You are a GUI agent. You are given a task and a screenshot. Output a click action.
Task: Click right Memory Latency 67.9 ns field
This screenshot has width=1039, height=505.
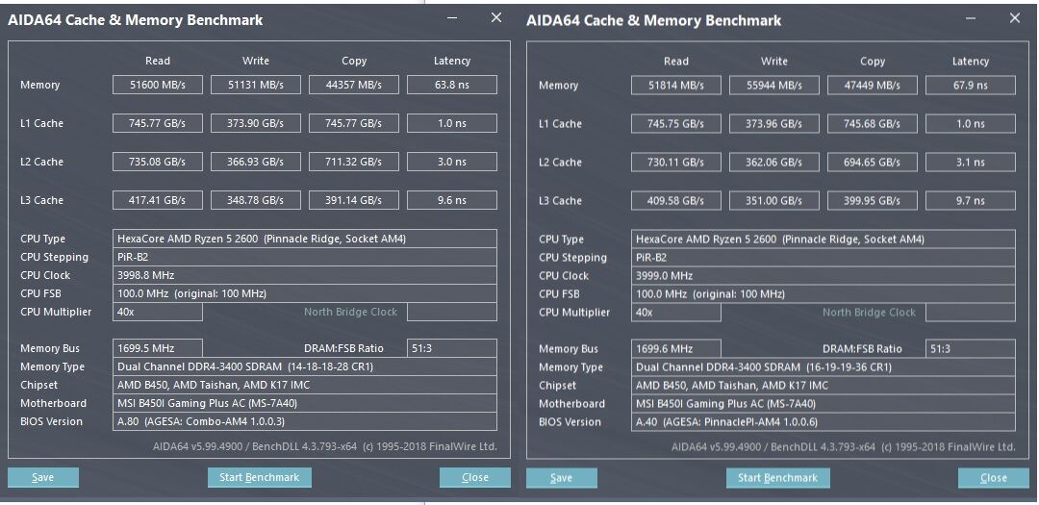coord(970,86)
